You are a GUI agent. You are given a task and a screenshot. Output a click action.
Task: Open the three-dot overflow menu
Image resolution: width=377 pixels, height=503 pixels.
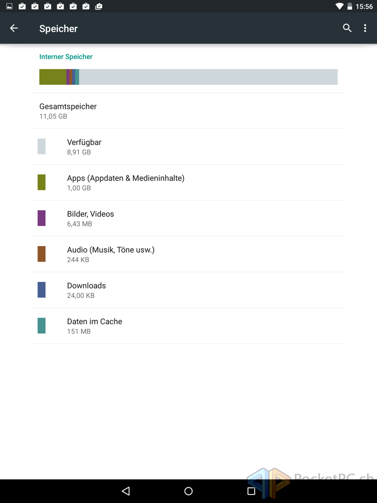point(365,28)
